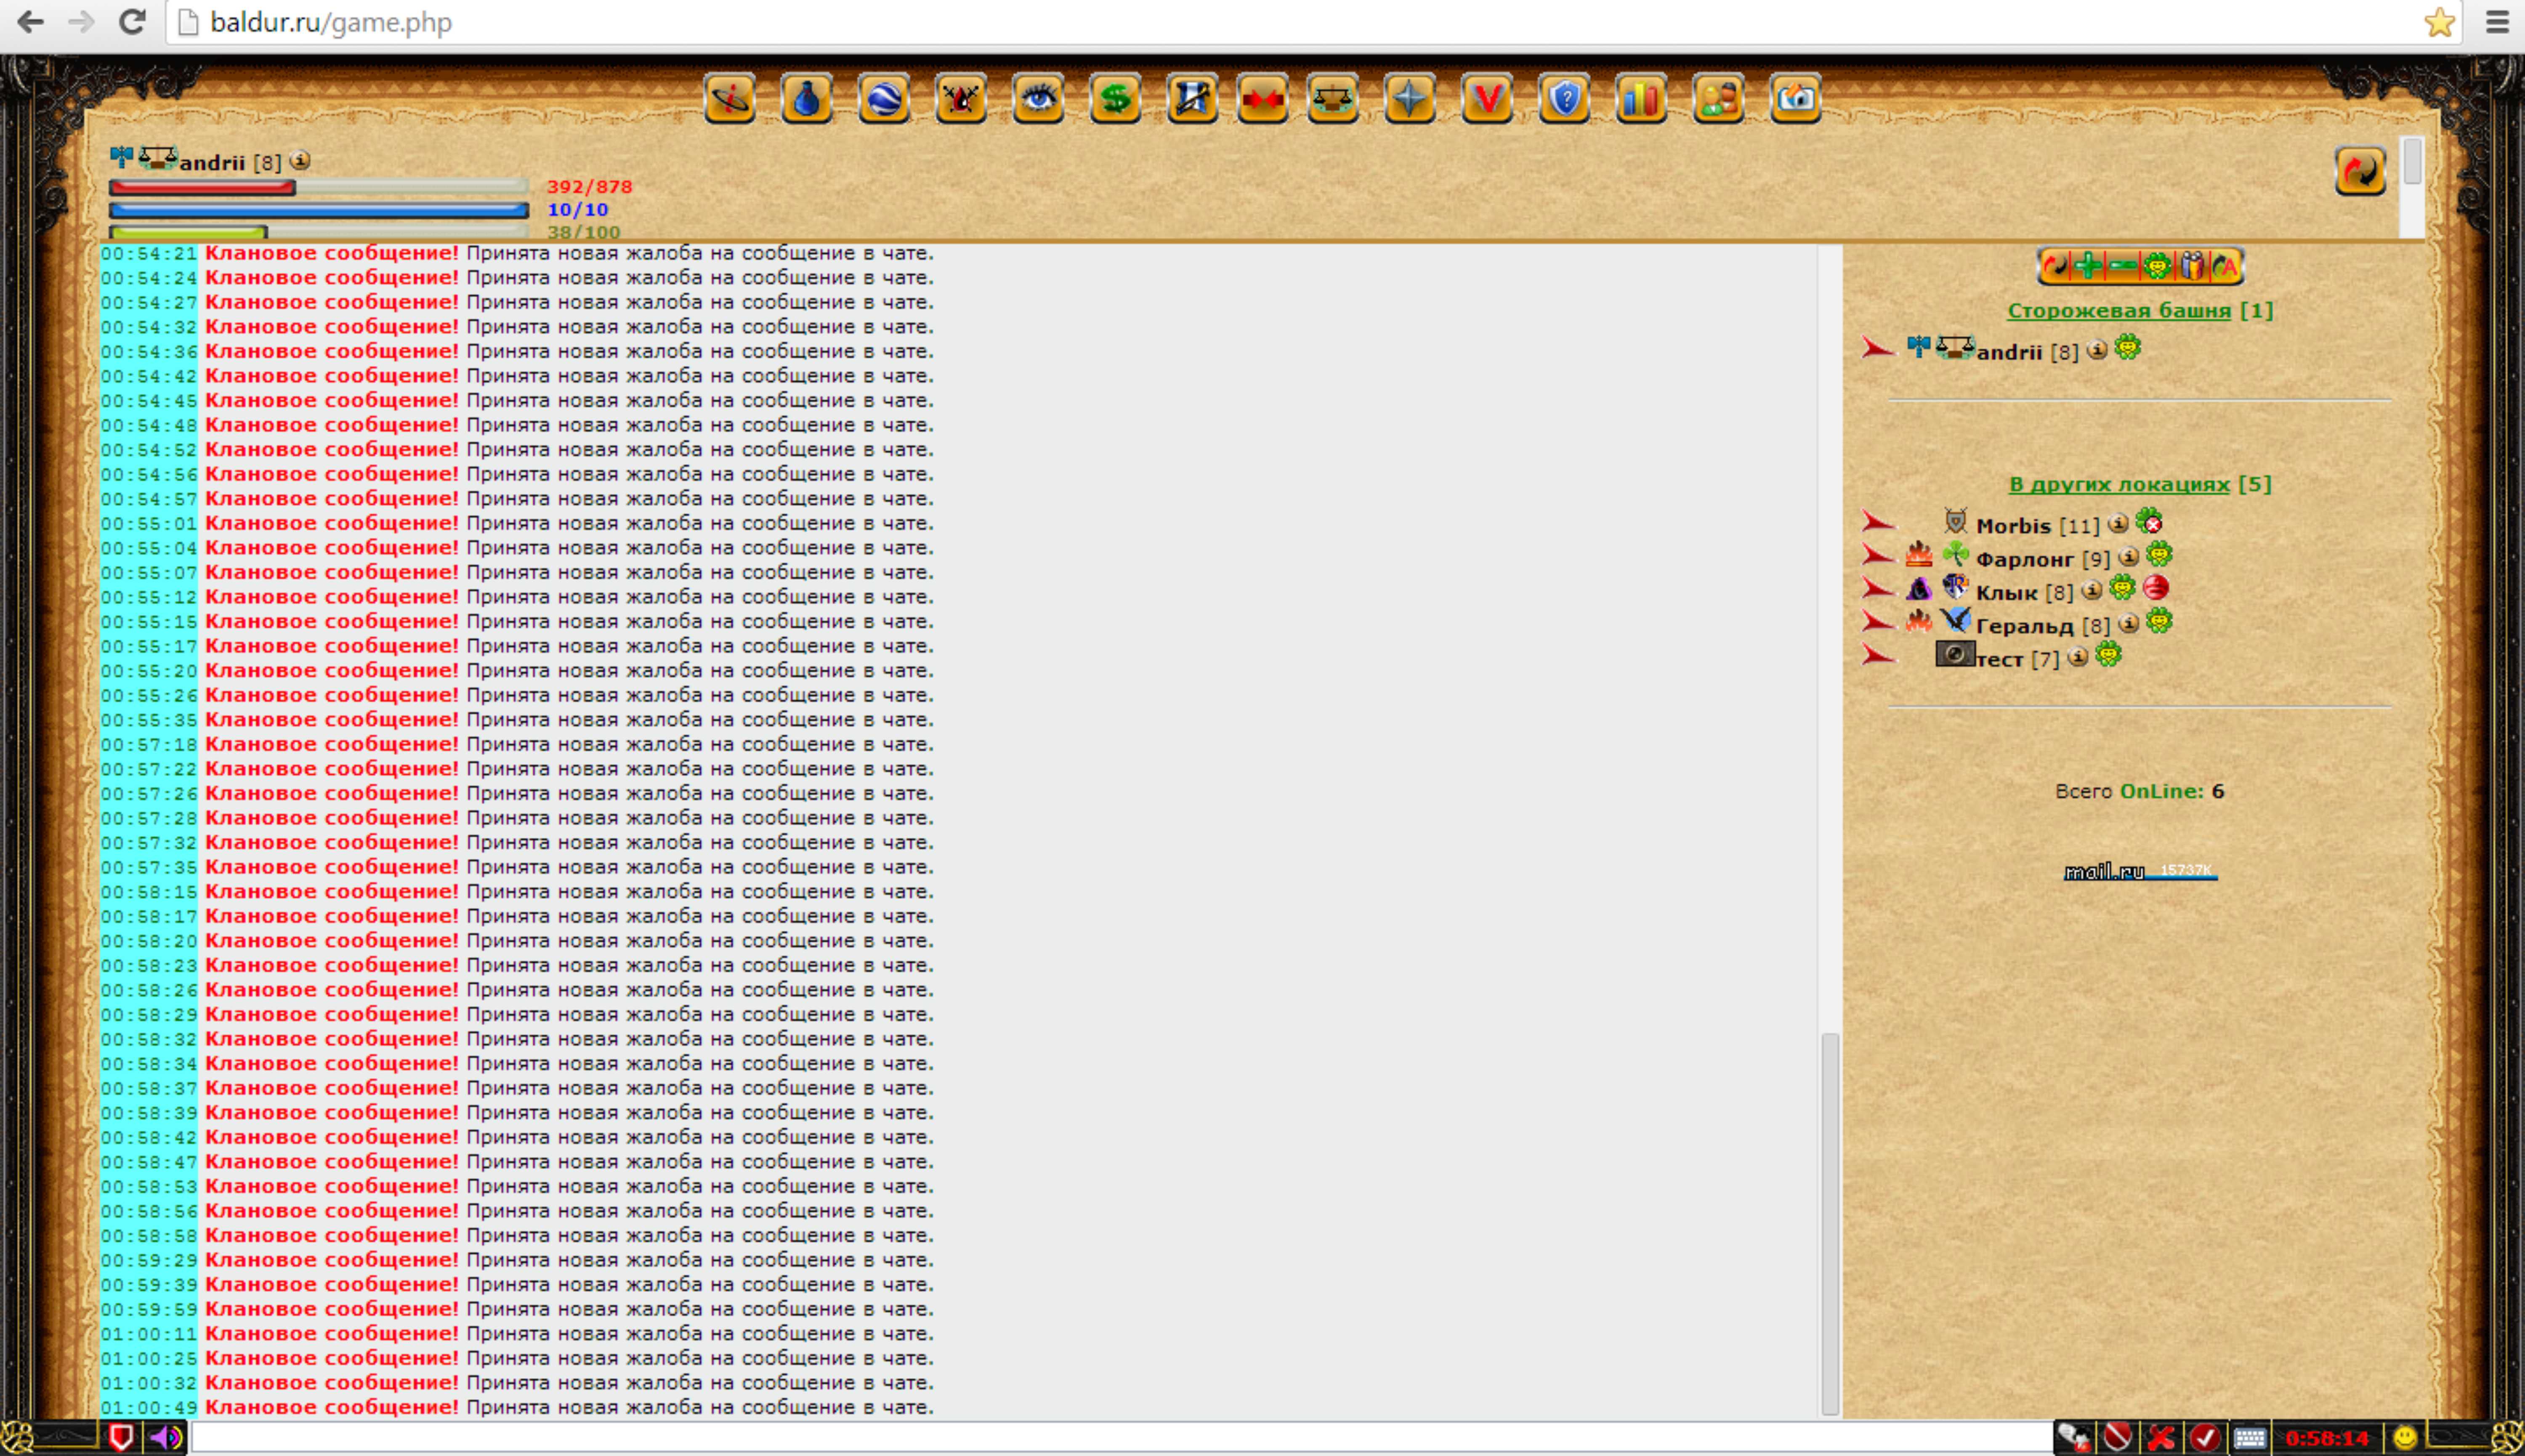Click red private-message arrow beside Morbis
The height and width of the screenshot is (1456, 2525).
pos(1878,522)
